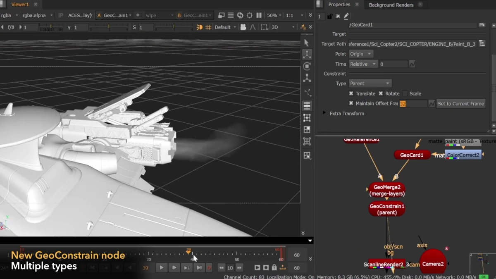Activate the rotate manipulator tool

[307, 66]
